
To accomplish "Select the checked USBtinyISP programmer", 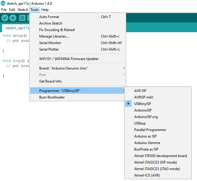I will (x=158, y=104).
